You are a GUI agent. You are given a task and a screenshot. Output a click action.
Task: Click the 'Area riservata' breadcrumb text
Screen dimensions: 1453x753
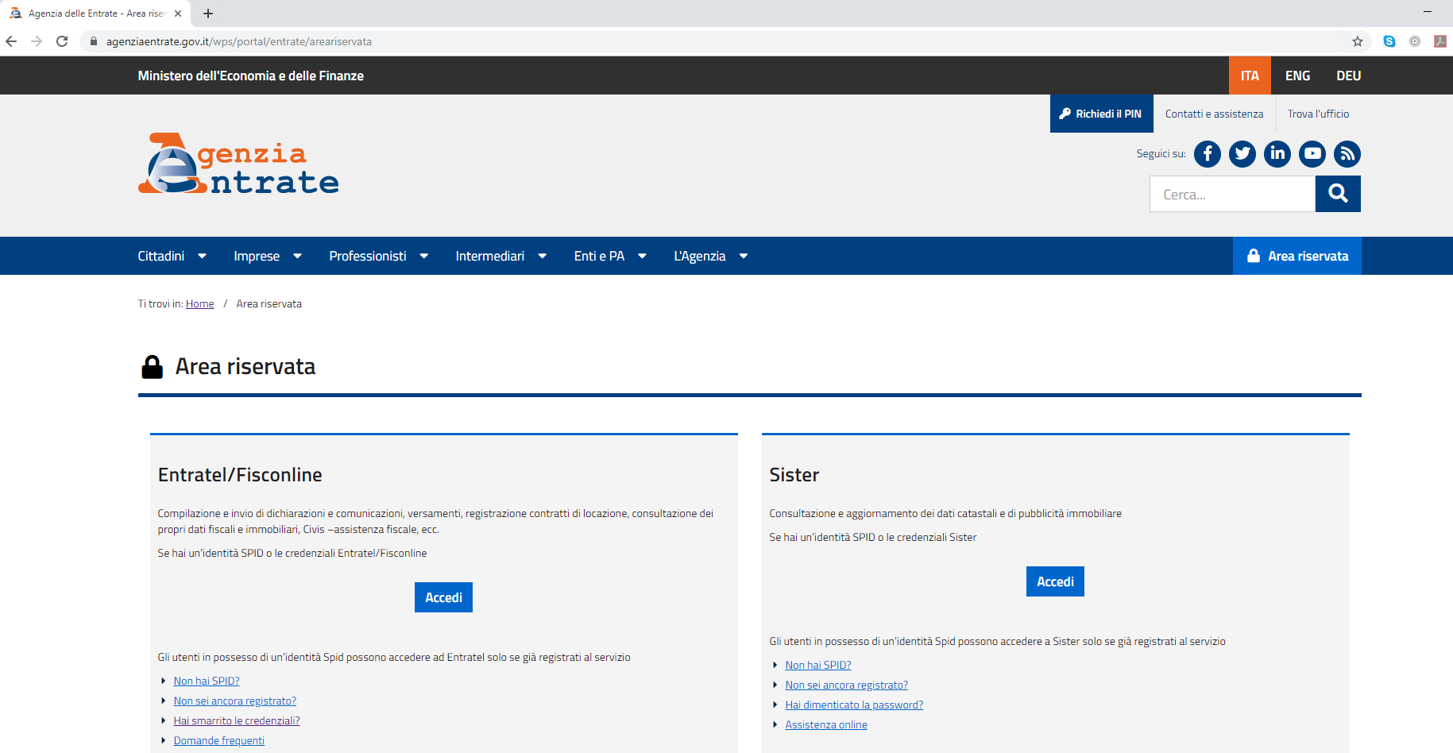point(269,303)
